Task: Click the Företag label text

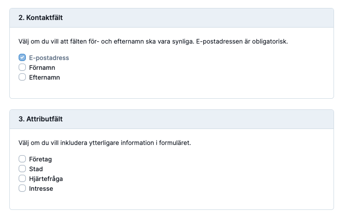Action: click(40, 160)
